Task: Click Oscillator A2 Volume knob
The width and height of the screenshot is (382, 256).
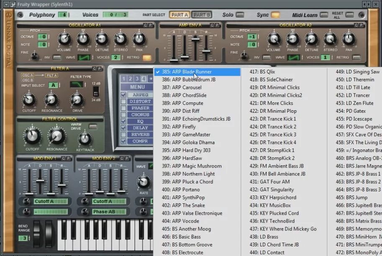Action: click(274, 39)
